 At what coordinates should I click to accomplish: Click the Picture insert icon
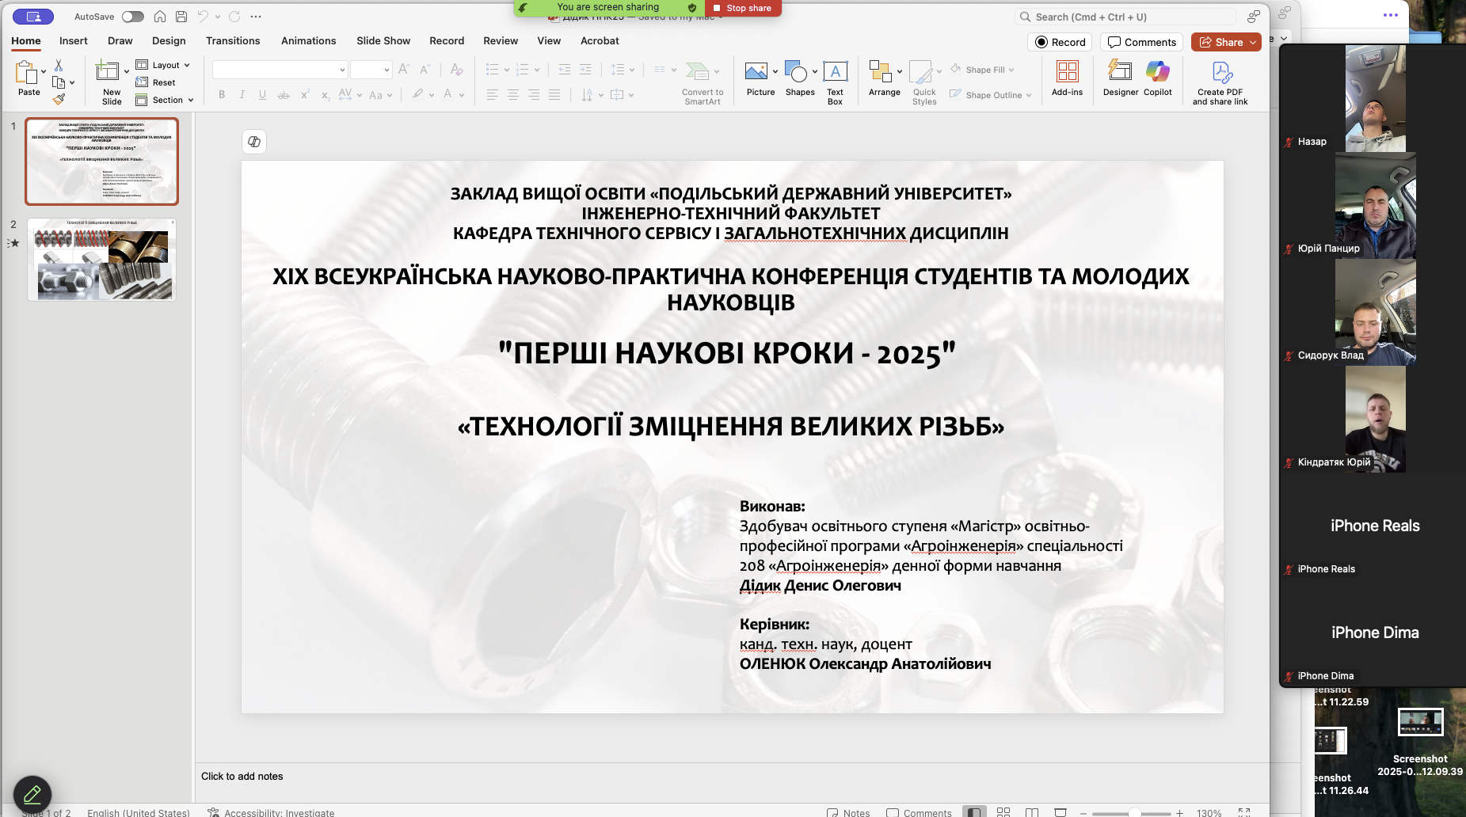coord(756,73)
